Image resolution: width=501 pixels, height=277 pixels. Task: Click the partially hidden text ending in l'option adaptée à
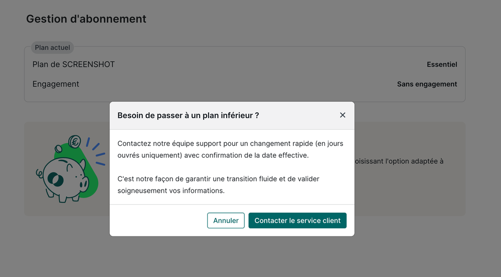(x=399, y=161)
